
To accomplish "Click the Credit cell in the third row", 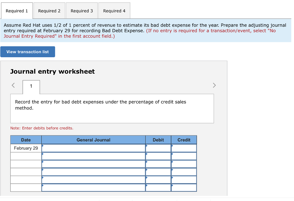I will [x=184, y=164].
